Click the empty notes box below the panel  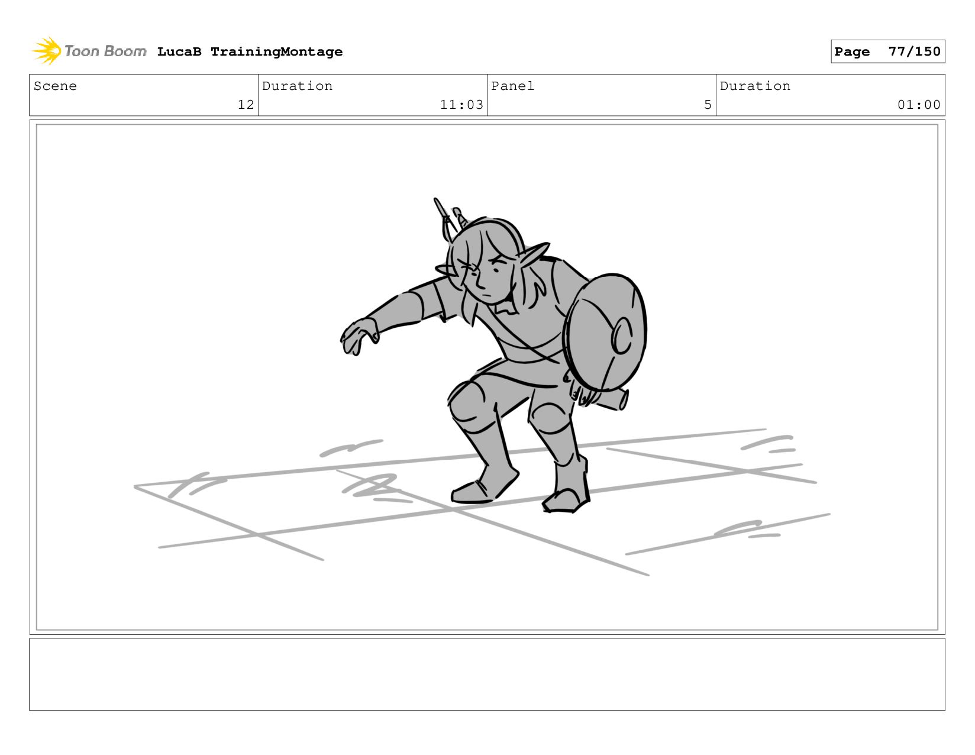point(487,675)
